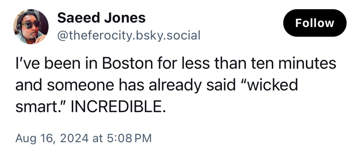Click the Follow button
The height and width of the screenshot is (153, 360).
pos(315,23)
